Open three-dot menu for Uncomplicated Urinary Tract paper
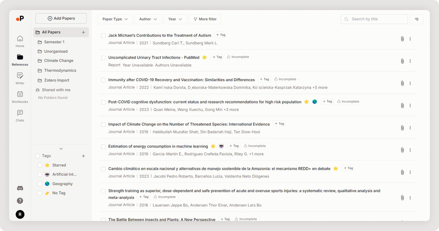The width and height of the screenshot is (439, 231). pyautogui.click(x=410, y=61)
